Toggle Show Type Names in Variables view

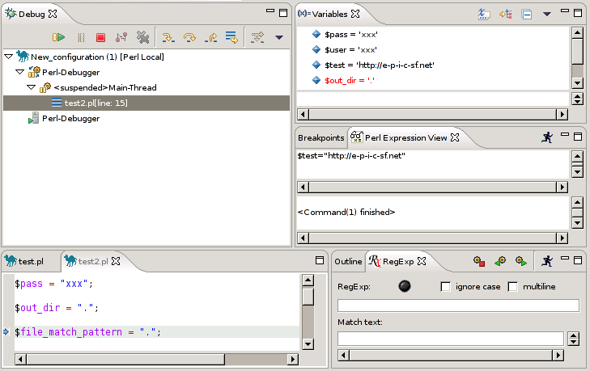pyautogui.click(x=484, y=15)
